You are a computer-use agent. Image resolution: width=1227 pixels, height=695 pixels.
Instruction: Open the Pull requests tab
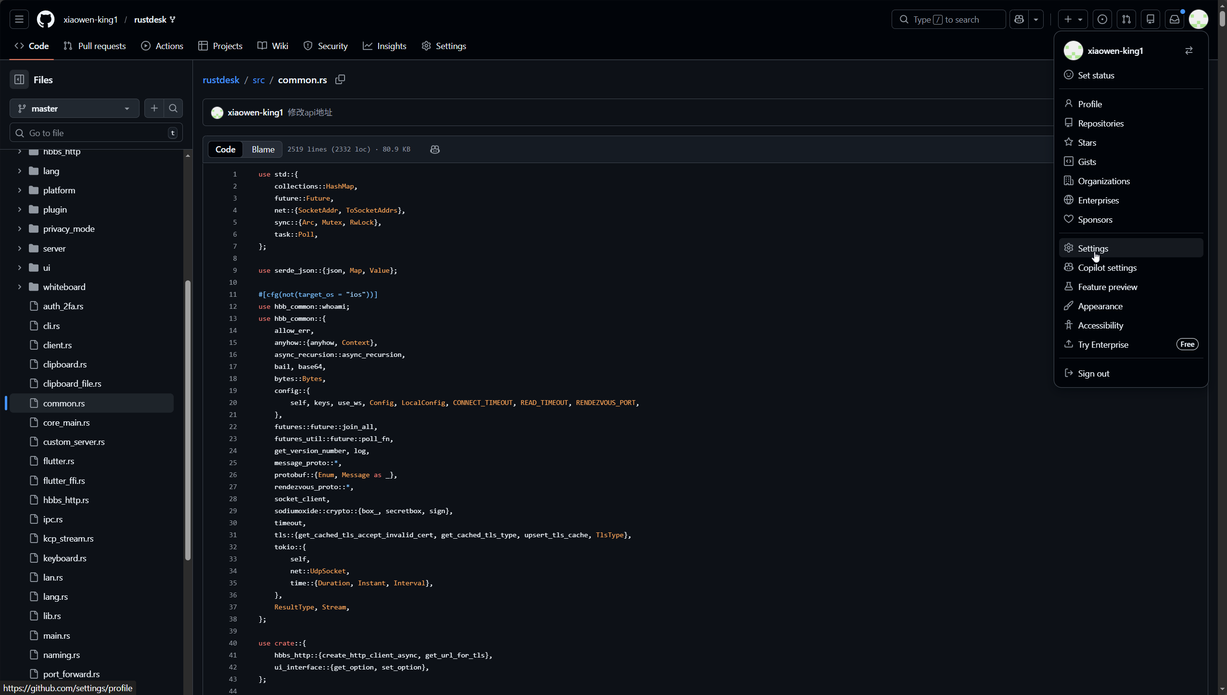(x=94, y=46)
